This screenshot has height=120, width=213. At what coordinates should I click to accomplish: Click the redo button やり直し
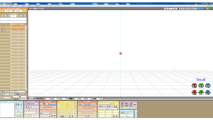click(18, 11)
